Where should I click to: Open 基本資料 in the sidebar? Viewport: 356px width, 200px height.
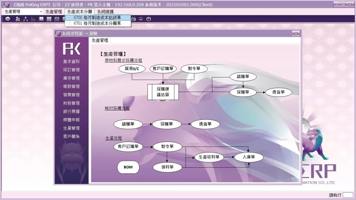click(x=71, y=61)
